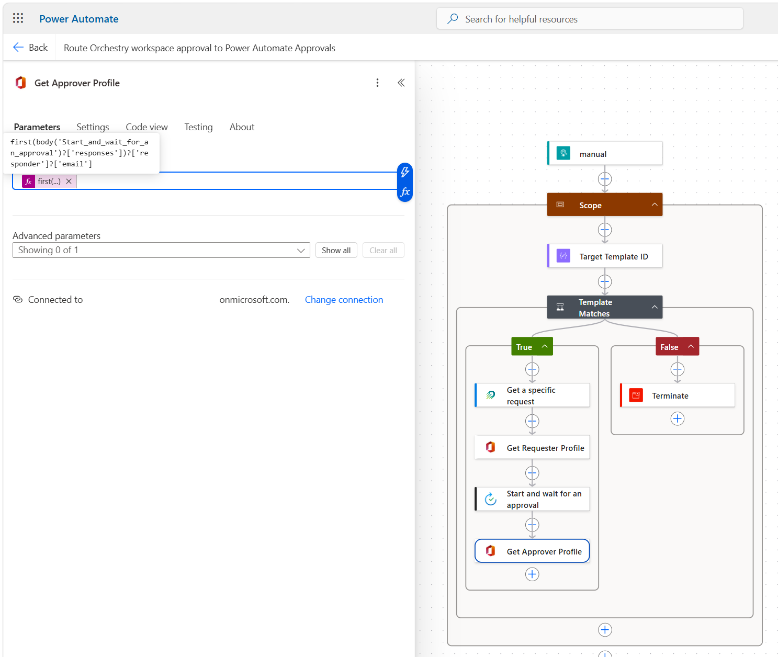Click the Get a specific request icon

coord(491,395)
